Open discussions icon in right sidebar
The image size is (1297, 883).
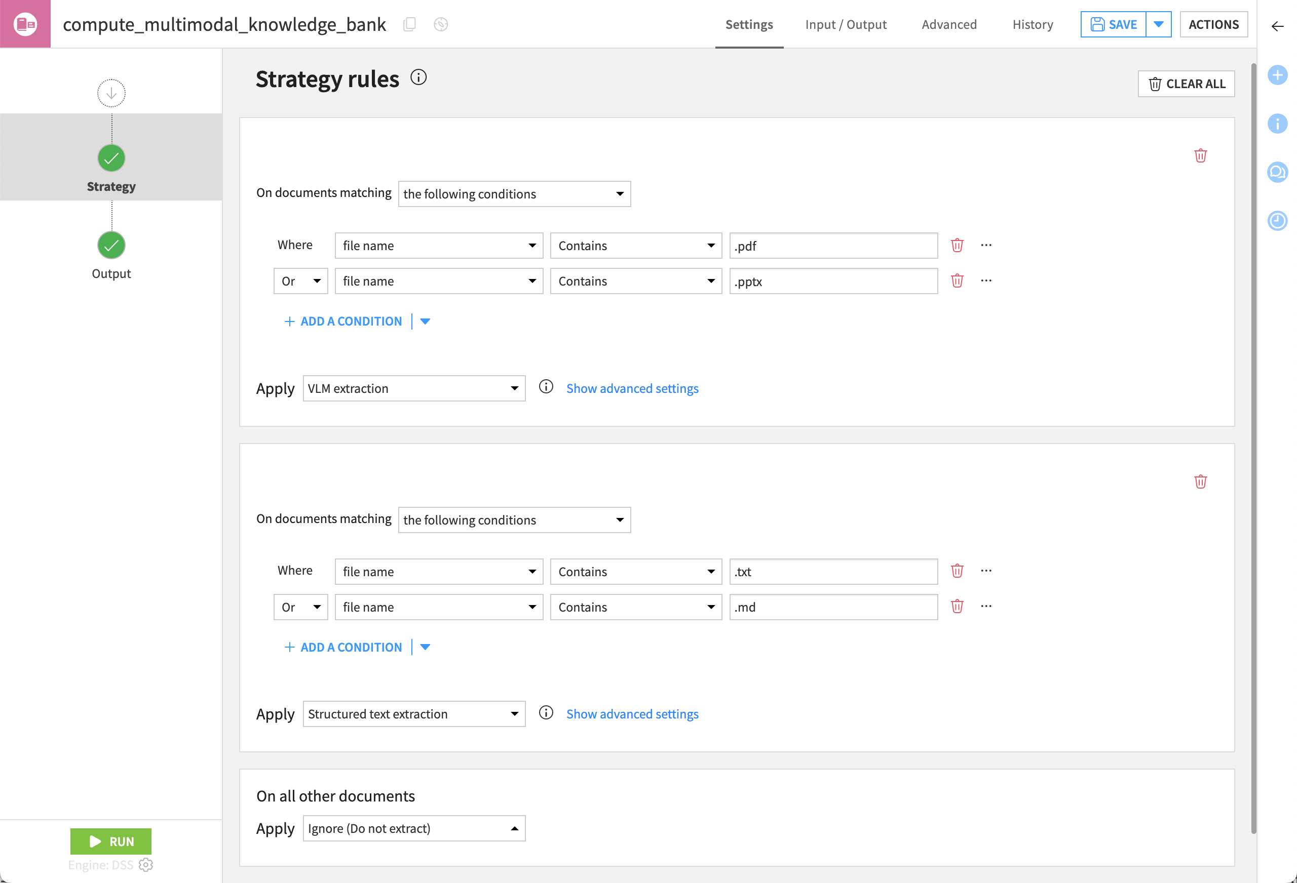pyautogui.click(x=1277, y=172)
